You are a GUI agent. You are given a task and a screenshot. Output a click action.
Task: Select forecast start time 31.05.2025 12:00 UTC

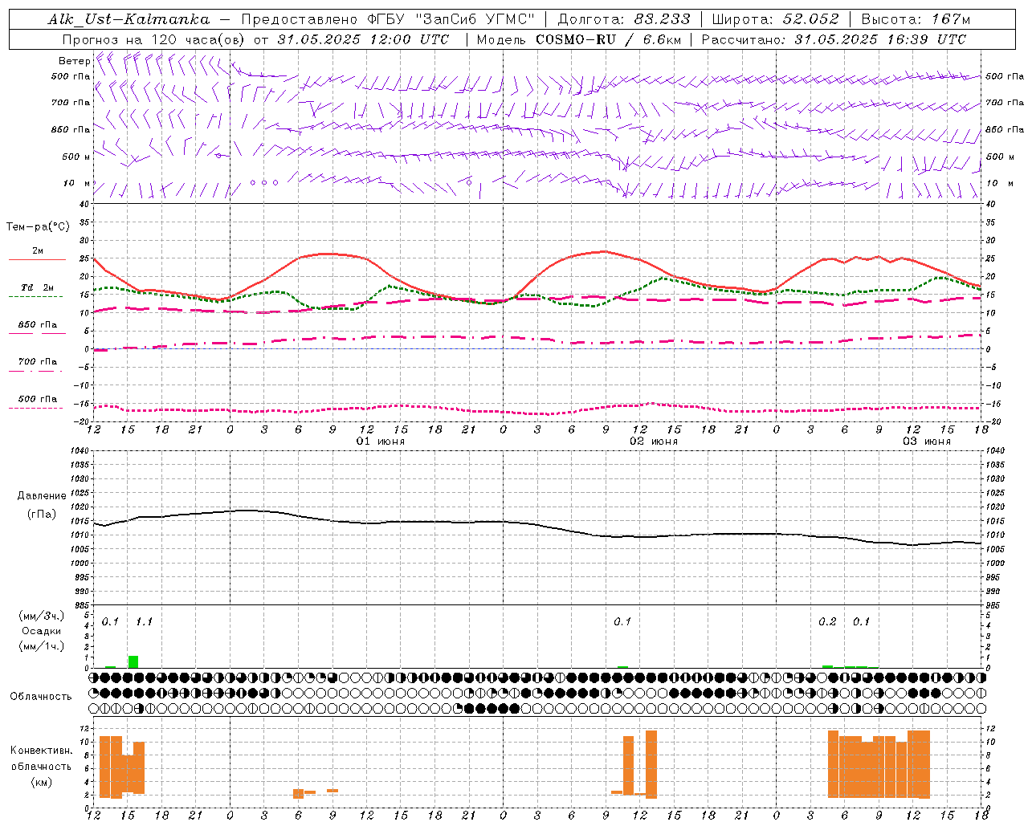[363, 39]
